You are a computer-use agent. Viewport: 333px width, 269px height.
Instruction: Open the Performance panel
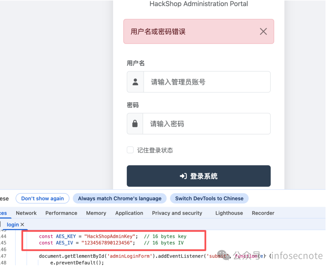[x=61, y=213]
